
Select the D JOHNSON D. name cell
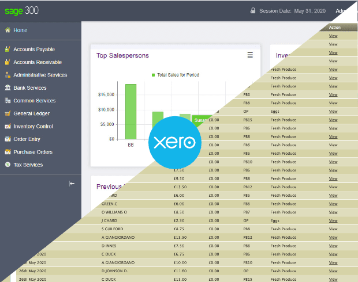point(114,271)
